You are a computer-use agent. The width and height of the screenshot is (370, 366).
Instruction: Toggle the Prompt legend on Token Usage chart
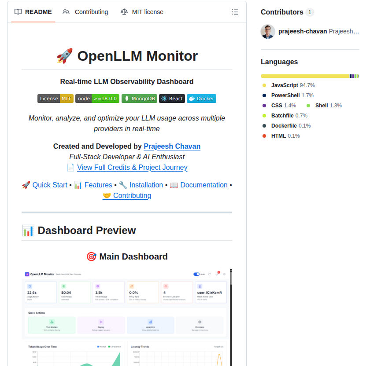(100, 346)
